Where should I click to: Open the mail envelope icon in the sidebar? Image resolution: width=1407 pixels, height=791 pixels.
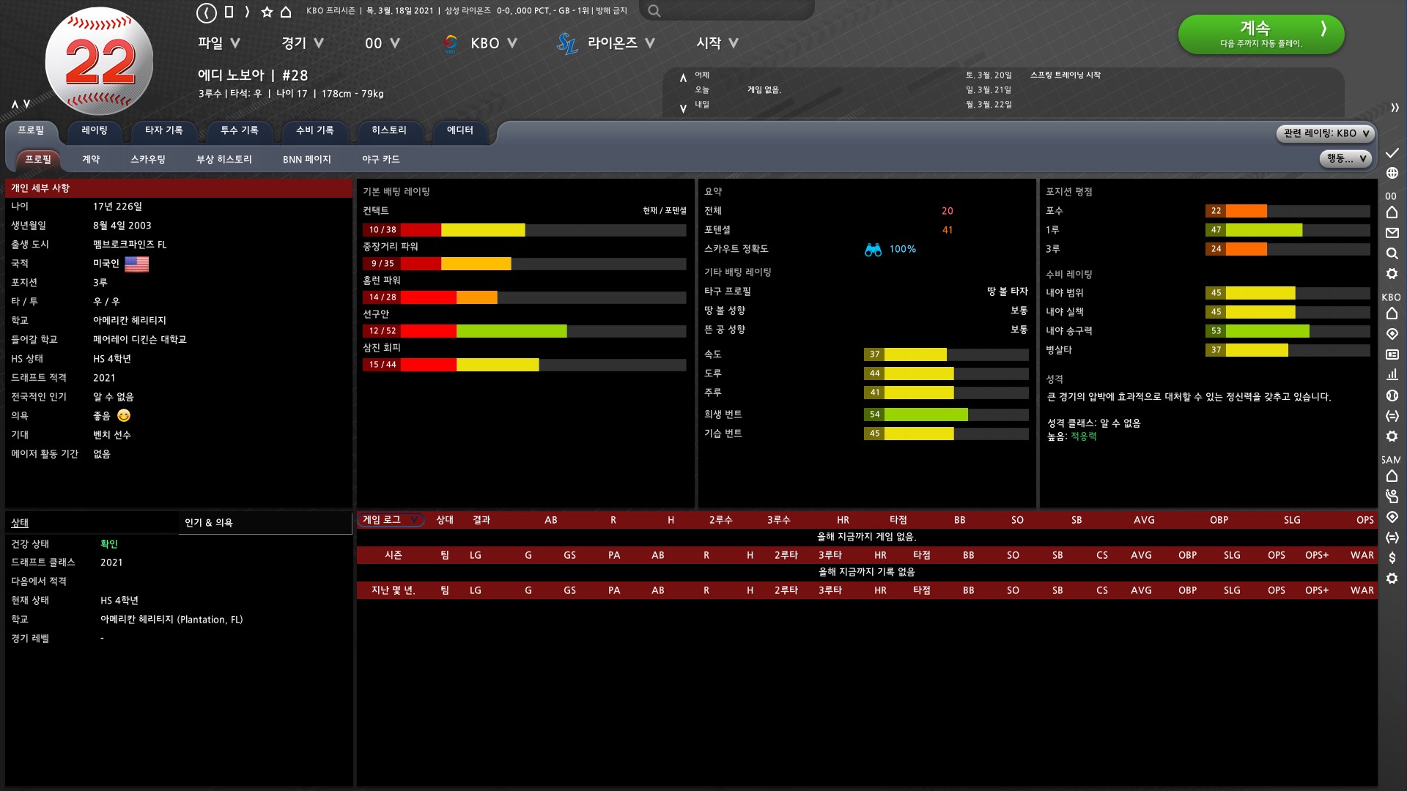tap(1392, 233)
